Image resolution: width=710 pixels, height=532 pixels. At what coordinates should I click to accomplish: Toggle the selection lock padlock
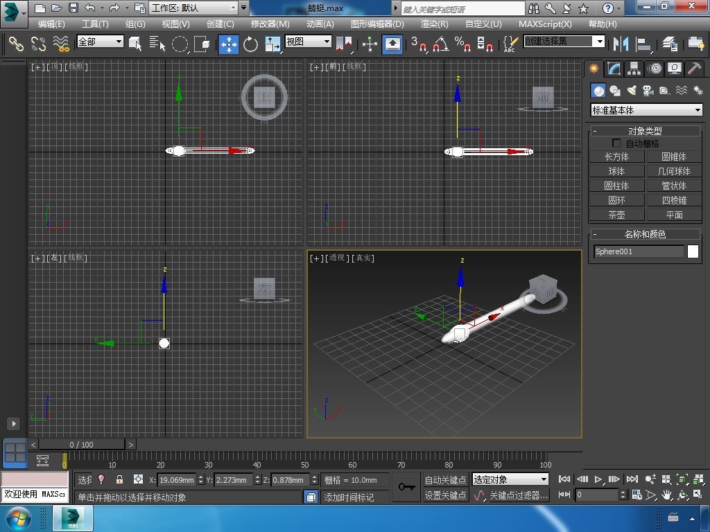(119, 479)
